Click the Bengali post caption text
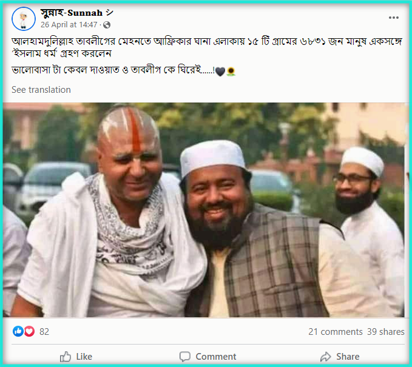The image size is (412, 367). (x=207, y=56)
